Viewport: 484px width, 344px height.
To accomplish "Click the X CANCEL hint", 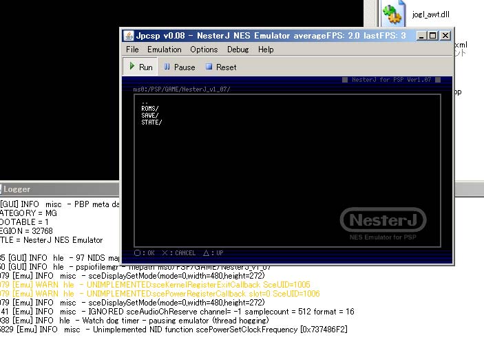I will [178, 253].
